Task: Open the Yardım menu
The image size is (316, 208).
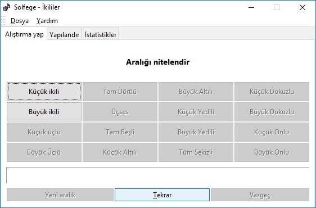Action: pos(47,21)
